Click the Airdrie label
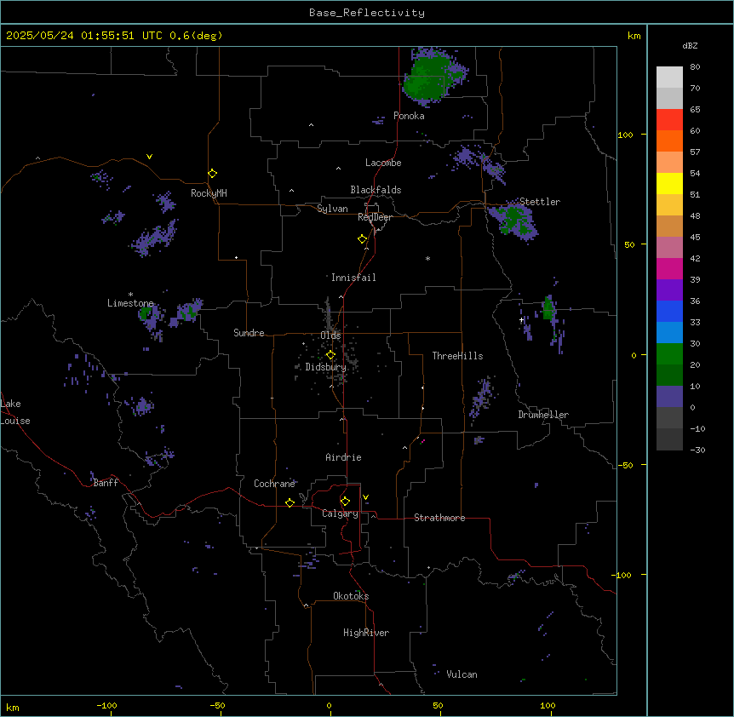Viewport: 734px width, 717px height. [344, 457]
